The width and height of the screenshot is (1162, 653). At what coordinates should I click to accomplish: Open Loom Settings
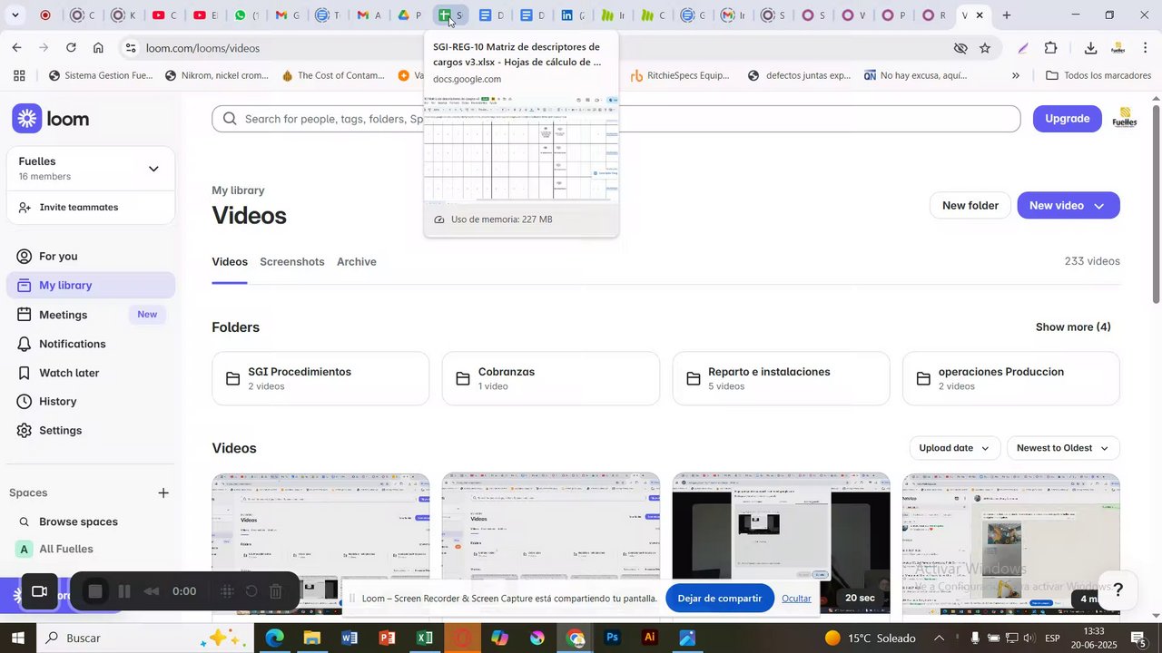(60, 431)
